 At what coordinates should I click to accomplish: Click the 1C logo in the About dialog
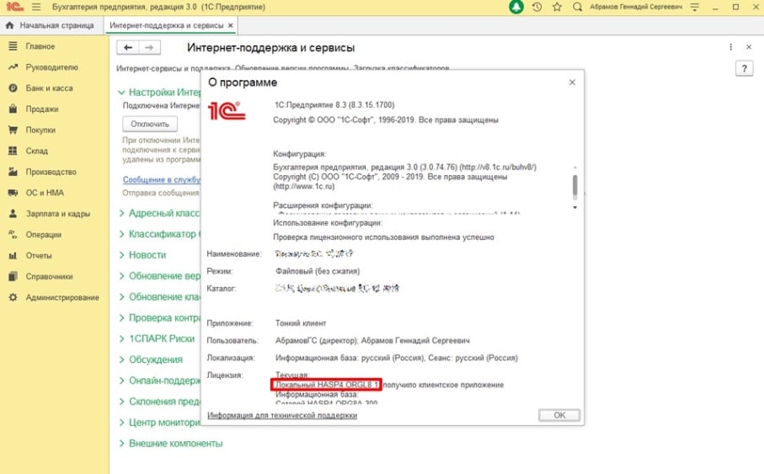pos(227,110)
